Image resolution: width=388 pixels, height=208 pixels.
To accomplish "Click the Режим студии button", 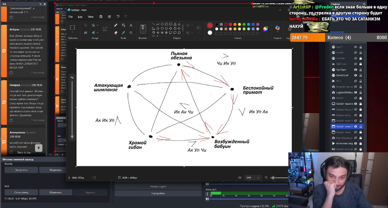I will [158, 187].
